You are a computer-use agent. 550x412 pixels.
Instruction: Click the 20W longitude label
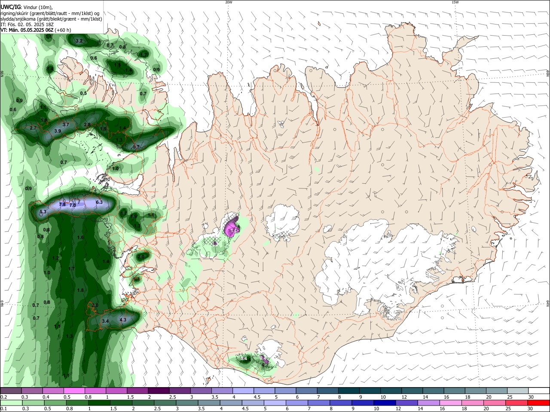(229, 2)
